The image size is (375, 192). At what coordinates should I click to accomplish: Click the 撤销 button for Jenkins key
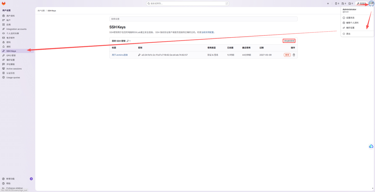coord(287,55)
